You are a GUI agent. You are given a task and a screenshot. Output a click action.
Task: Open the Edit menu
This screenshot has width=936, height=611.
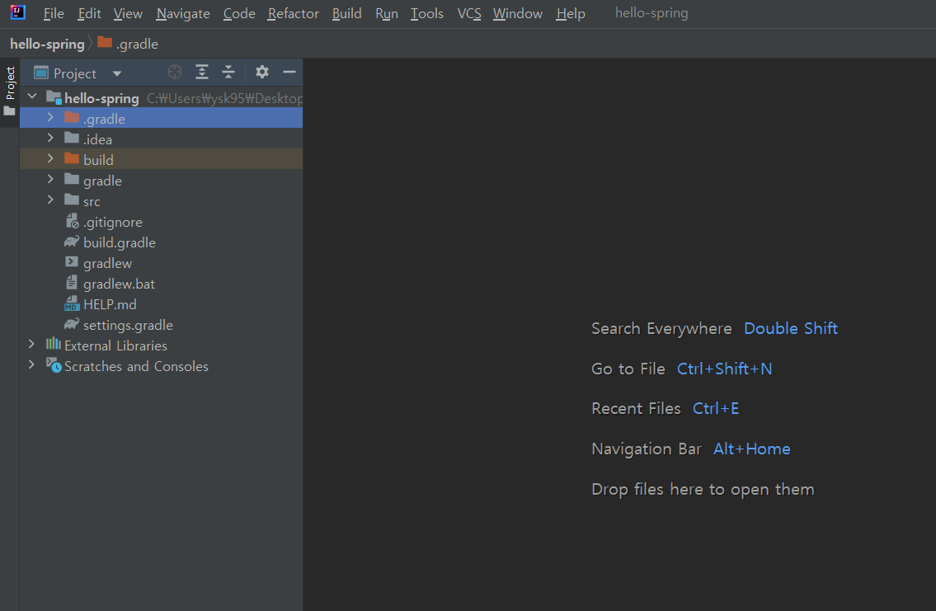[90, 13]
